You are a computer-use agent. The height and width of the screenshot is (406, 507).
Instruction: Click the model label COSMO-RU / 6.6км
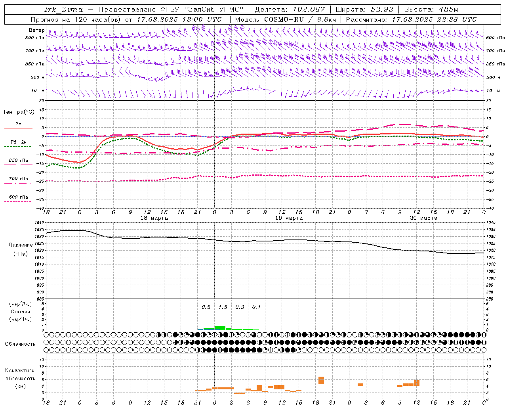point(300,19)
